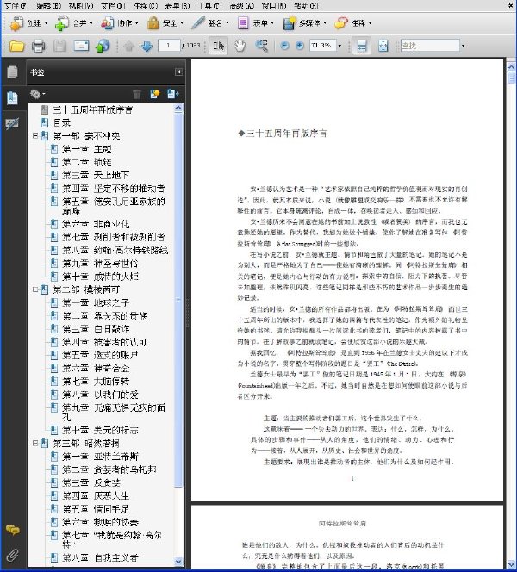
Task: Delete selected bookmark trash icon
Action: tap(137, 94)
